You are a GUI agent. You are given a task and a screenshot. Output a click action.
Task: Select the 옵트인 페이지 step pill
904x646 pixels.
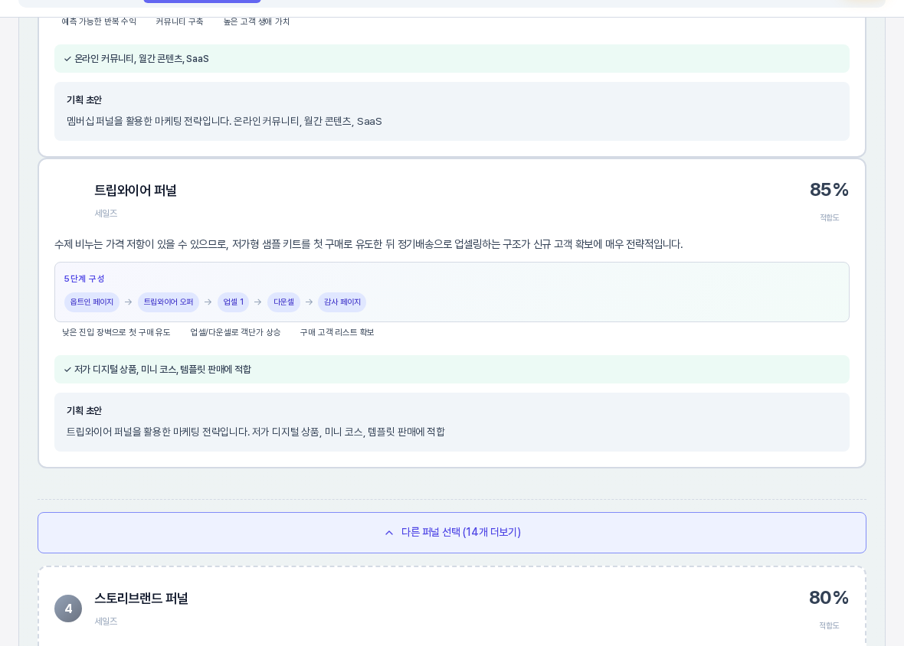tap(92, 302)
